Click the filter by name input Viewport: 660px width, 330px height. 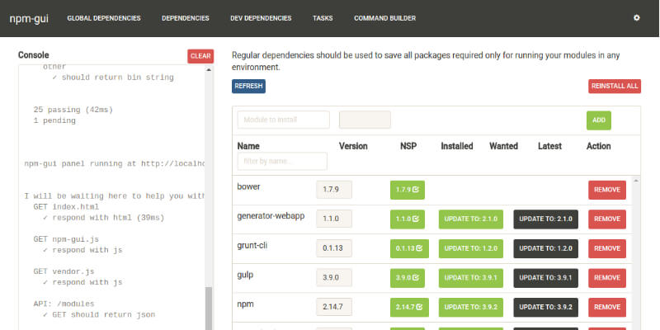(281, 161)
